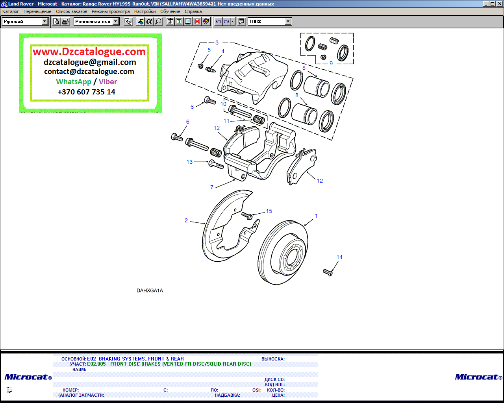Viewport: 504px width, 403px height.
Task: Click the monitor screen view icon
Action: click(x=188, y=22)
